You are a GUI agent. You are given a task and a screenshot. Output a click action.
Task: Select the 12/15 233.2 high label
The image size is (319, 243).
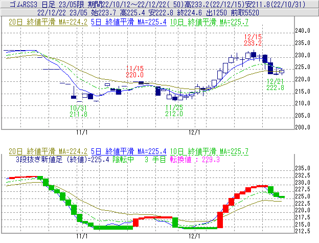pyautogui.click(x=253, y=40)
